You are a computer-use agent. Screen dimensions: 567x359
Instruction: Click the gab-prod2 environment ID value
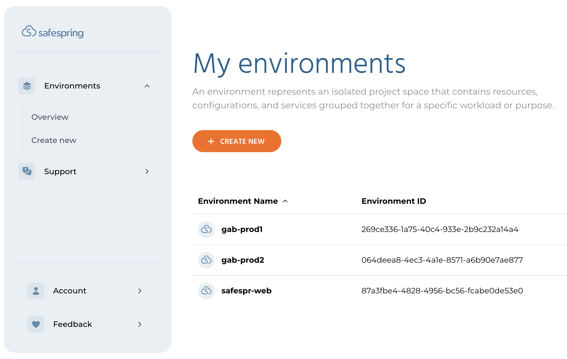point(442,260)
